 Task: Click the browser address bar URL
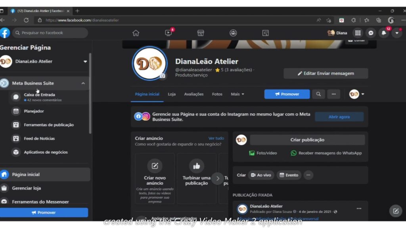tap(82, 20)
